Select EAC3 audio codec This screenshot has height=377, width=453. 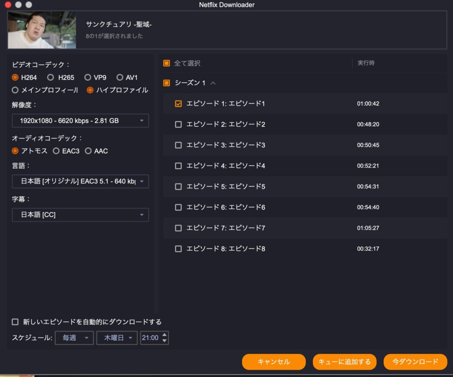(x=56, y=151)
